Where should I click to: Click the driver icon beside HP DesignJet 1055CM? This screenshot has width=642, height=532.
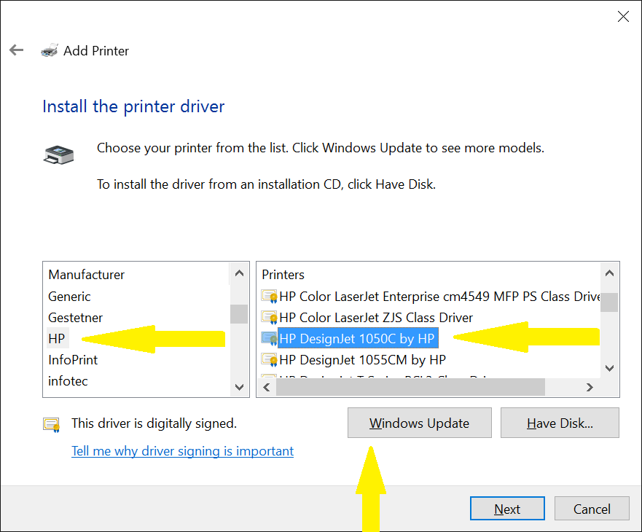(269, 360)
